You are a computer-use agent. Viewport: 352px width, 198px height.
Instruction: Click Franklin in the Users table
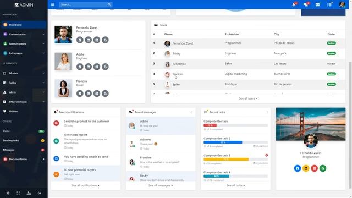tap(178, 74)
